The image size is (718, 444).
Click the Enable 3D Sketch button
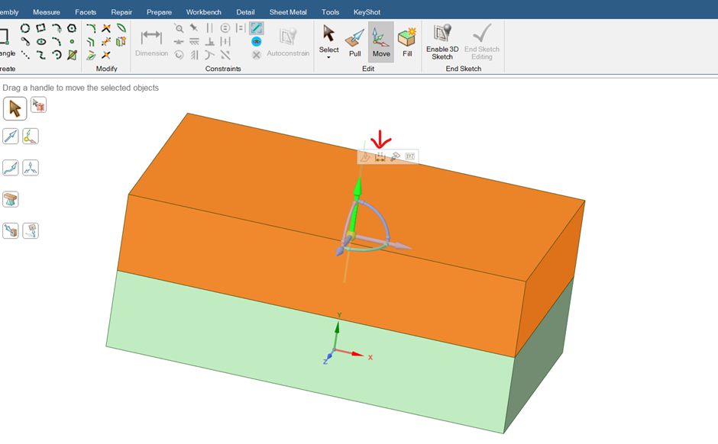click(442, 43)
